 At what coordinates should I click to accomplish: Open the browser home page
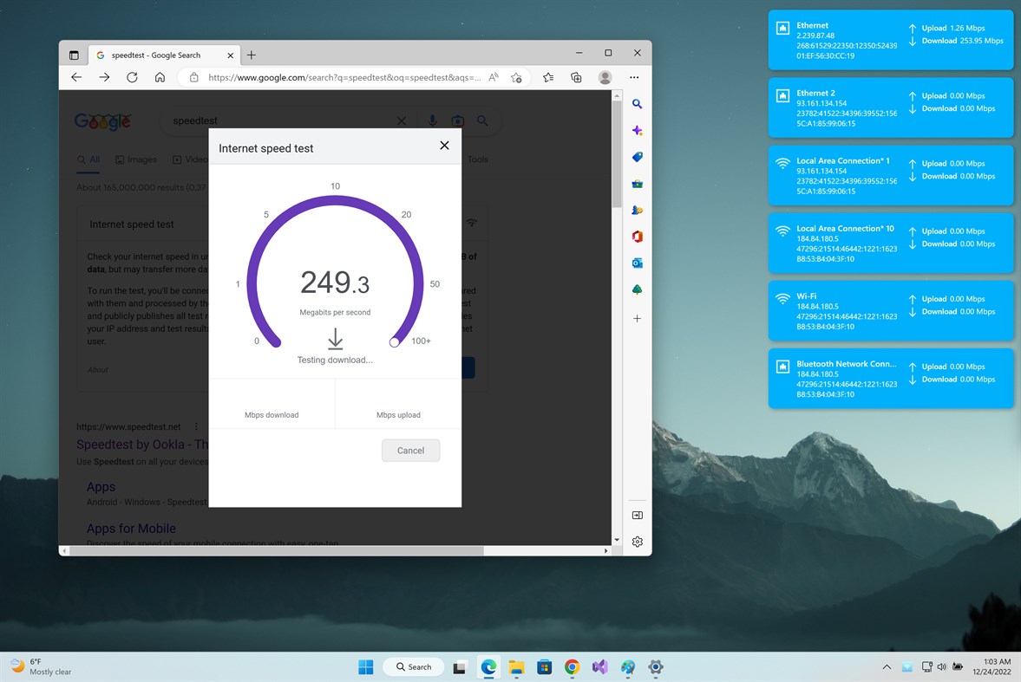pyautogui.click(x=160, y=77)
